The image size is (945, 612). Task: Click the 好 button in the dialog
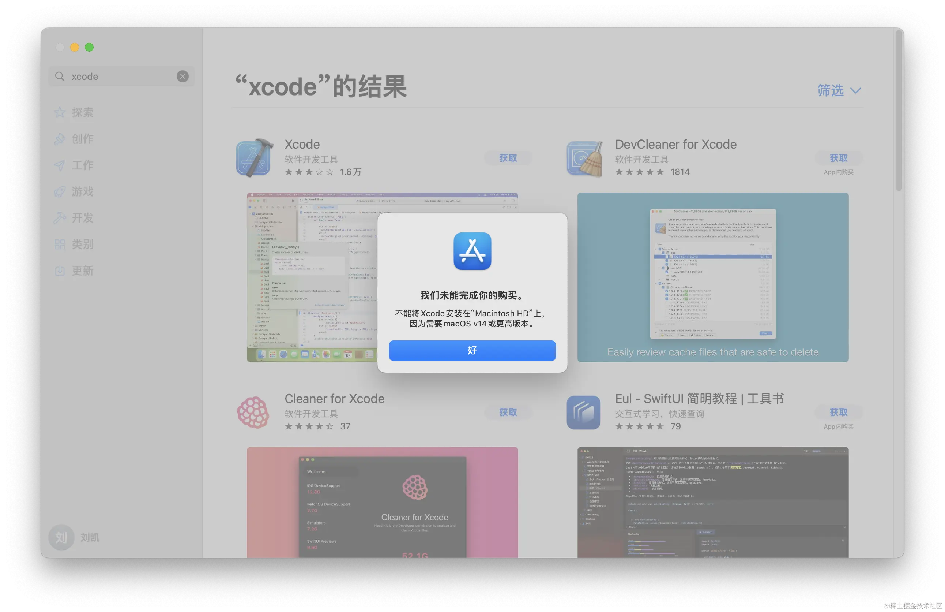[x=472, y=350]
